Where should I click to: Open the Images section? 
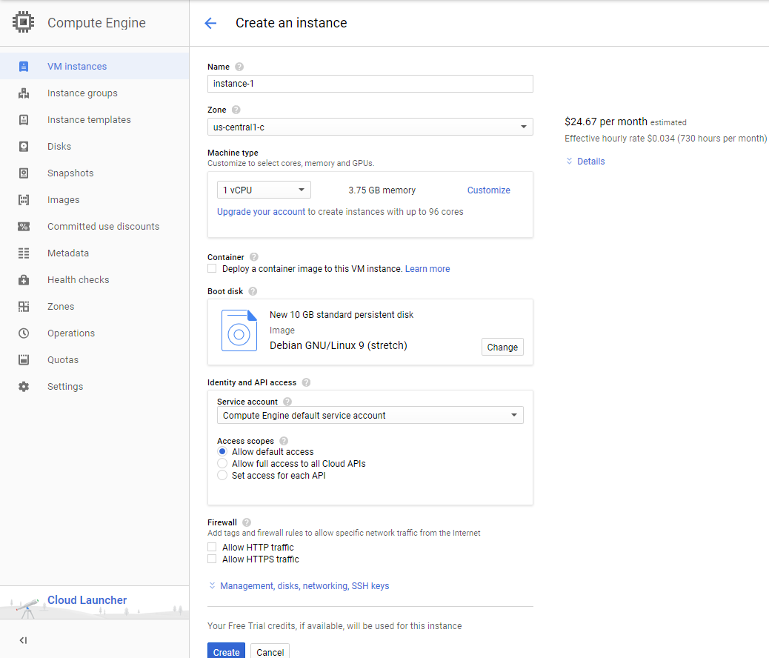click(63, 200)
